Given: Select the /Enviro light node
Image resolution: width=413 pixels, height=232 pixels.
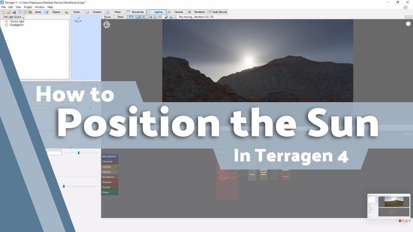Looking at the screenshot, I should 17,21.
